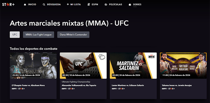The image size is (210, 103).
Task: Click the ESPN Star+ logo under Martinez vs. Saltarin
Action: click(x=118, y=89)
